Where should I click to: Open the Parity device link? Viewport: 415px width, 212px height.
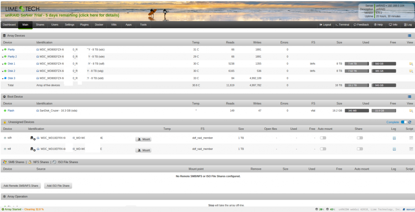(11, 49)
